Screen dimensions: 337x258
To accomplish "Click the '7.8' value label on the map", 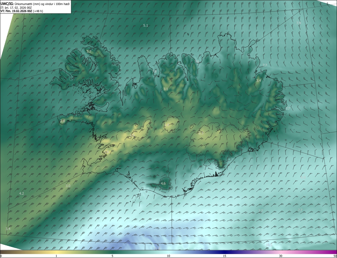I will click(x=197, y=62).
